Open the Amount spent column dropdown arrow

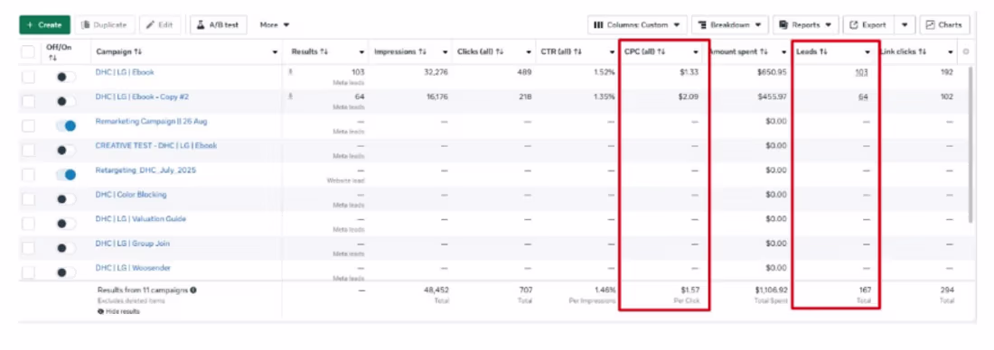[x=784, y=52]
